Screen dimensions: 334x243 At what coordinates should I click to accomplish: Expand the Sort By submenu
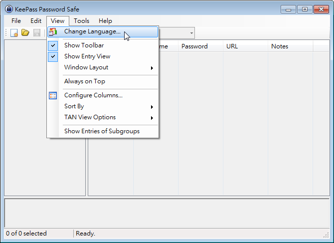(x=103, y=106)
